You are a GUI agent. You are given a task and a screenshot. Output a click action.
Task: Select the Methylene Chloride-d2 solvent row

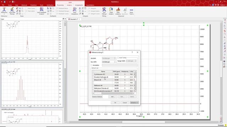(x=113, y=88)
